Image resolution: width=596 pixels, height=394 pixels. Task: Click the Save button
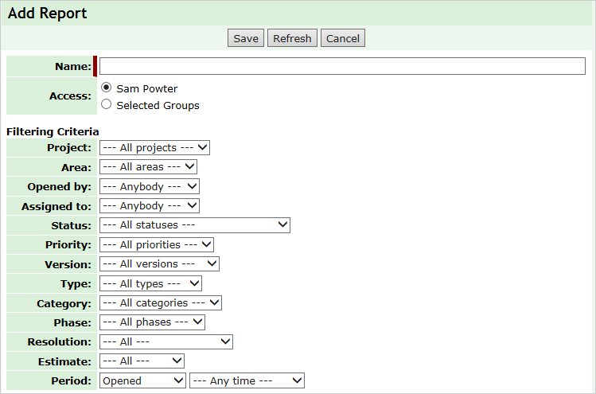[x=246, y=38]
